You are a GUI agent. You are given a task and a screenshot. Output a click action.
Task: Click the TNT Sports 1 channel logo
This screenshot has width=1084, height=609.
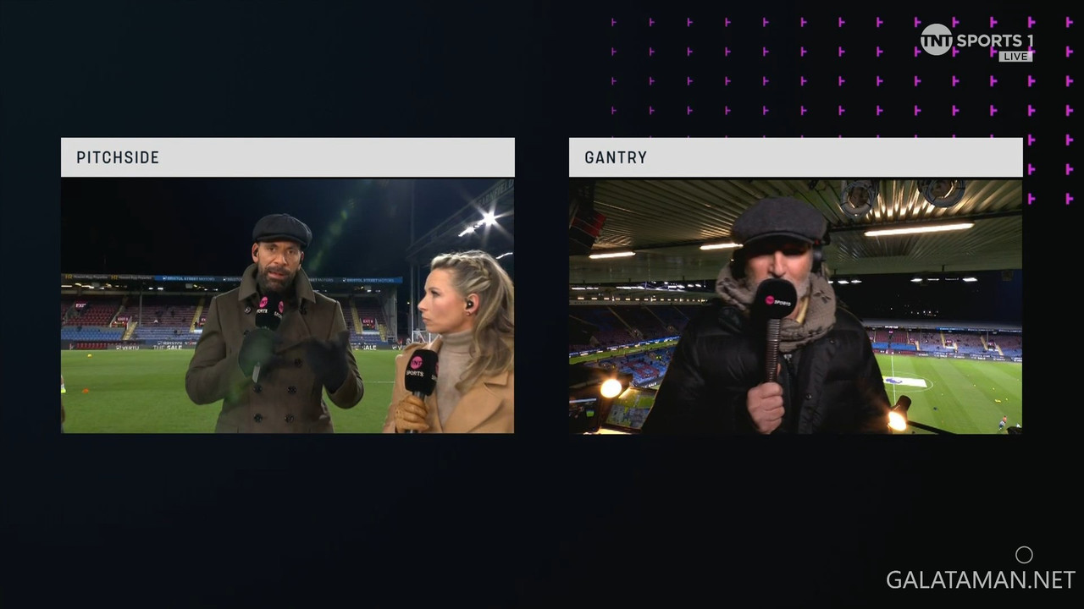tap(976, 40)
